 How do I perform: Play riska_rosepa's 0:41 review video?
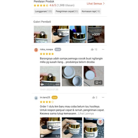[x=50, y=76]
